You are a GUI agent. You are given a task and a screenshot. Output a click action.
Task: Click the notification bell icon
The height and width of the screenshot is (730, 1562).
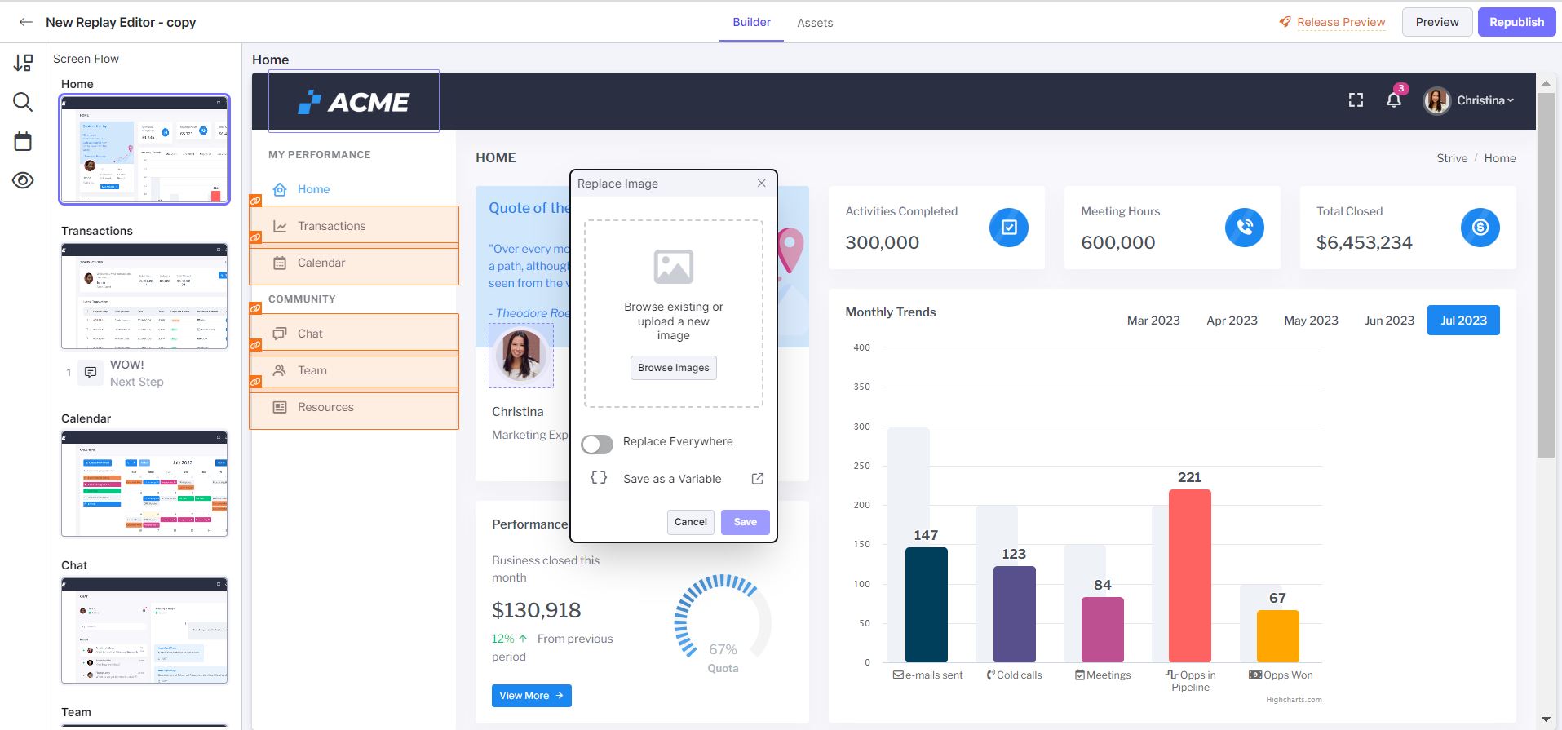pos(1394,100)
